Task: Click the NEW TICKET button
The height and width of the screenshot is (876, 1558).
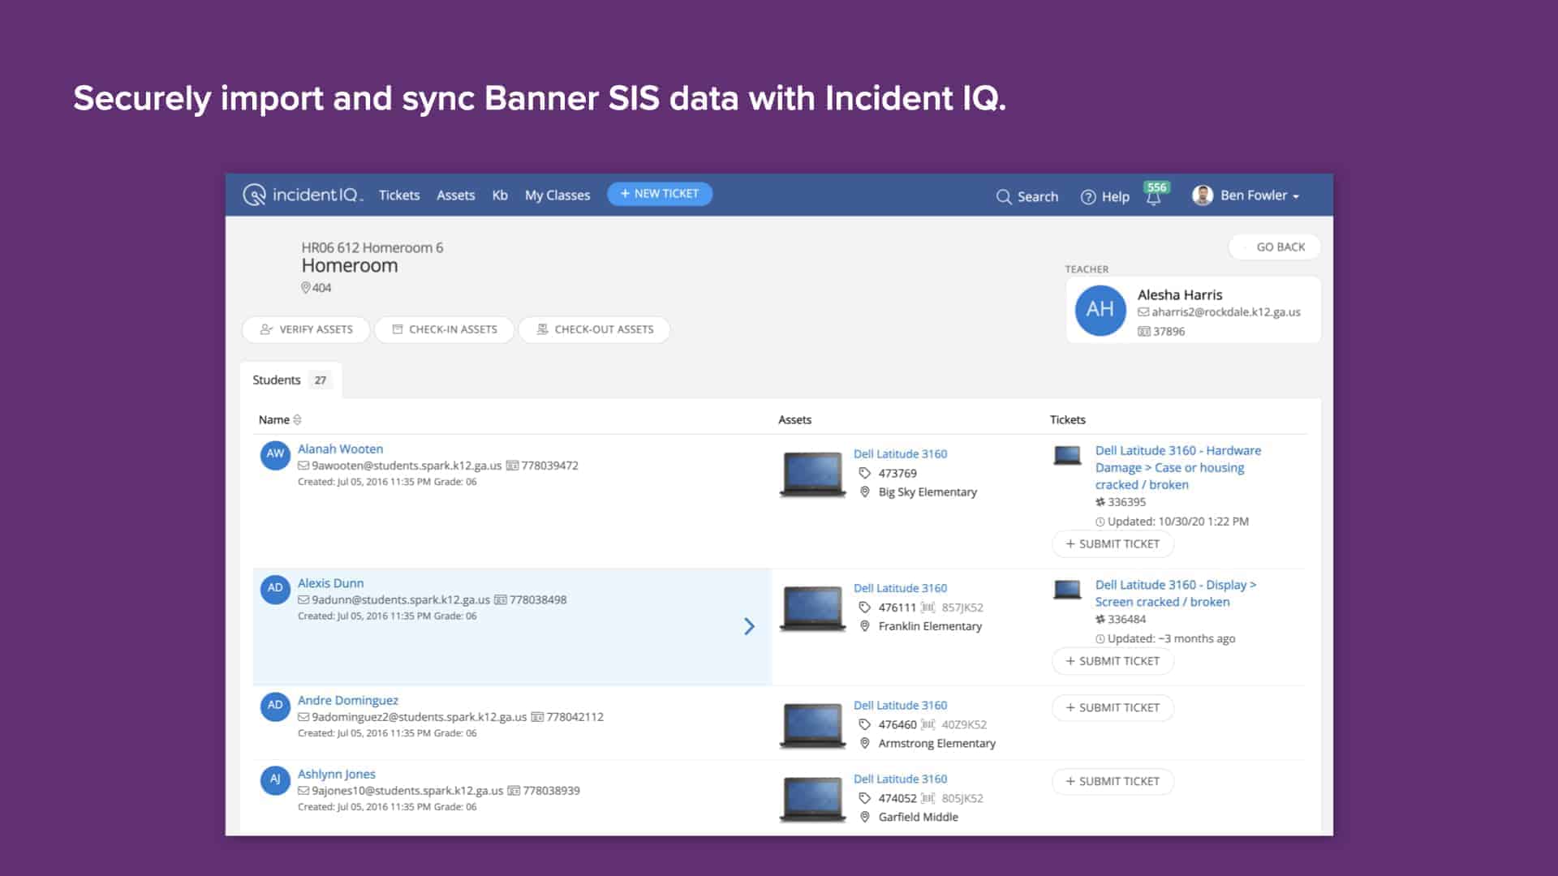Action: tap(659, 194)
